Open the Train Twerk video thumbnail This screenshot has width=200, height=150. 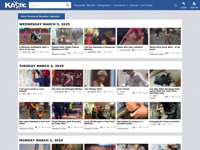coord(133,78)
